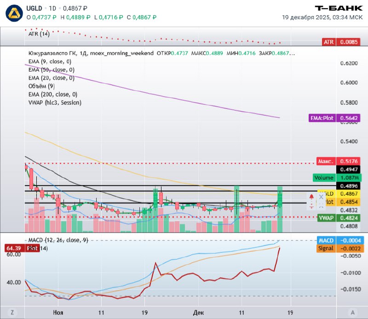The height and width of the screenshot is (319, 368).
Task: Select the Объём (9) legend entry
Action: click(x=41, y=86)
